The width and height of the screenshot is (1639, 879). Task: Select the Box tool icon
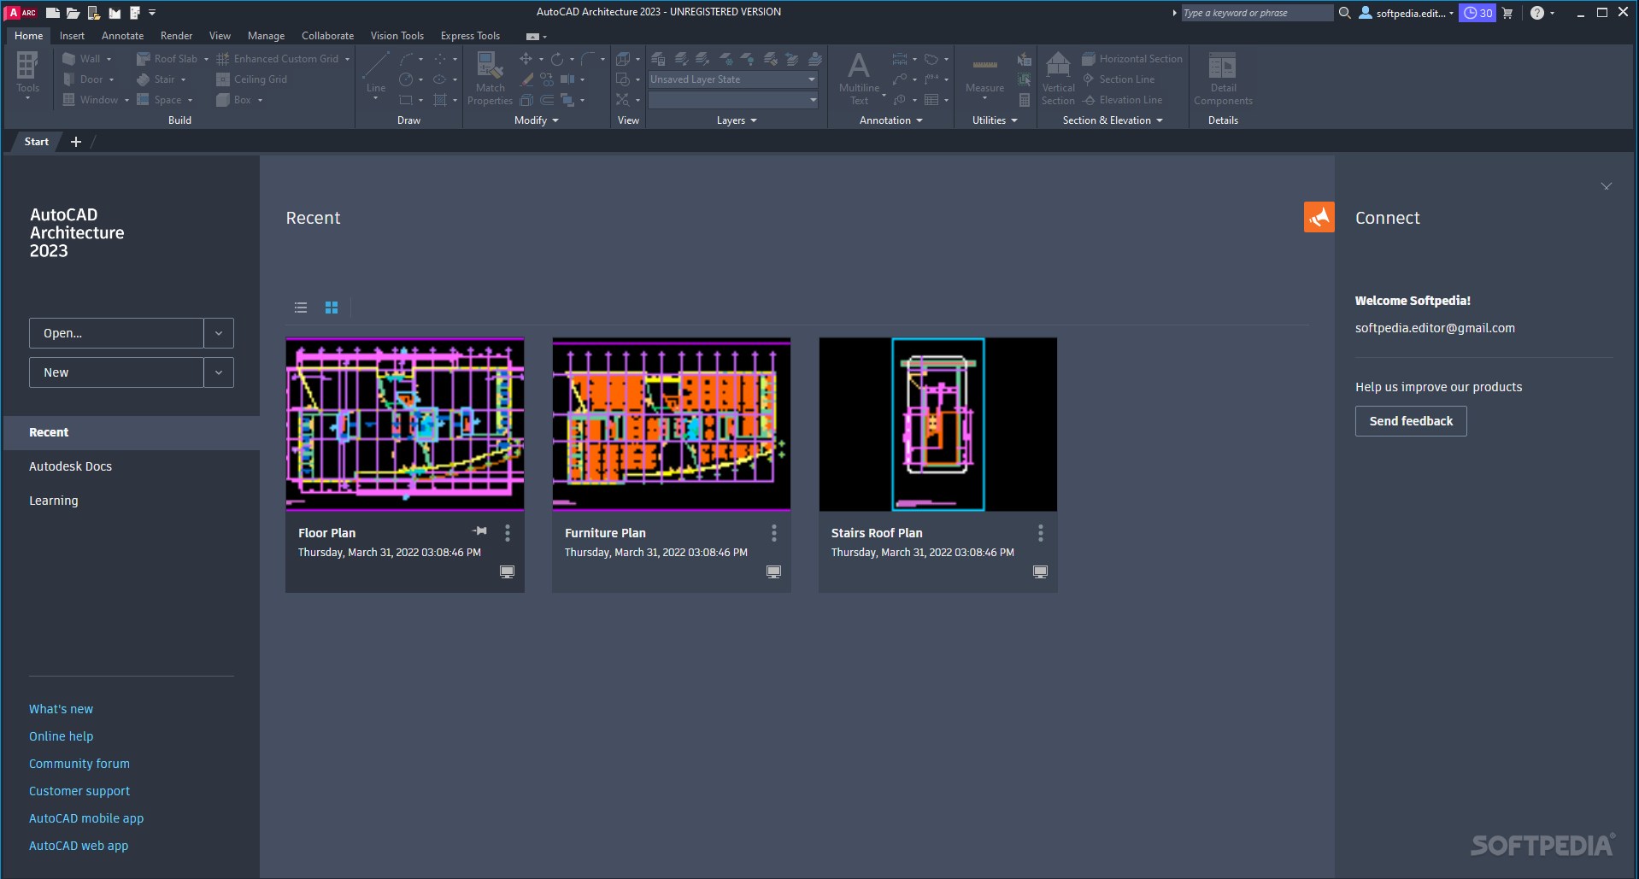click(223, 100)
